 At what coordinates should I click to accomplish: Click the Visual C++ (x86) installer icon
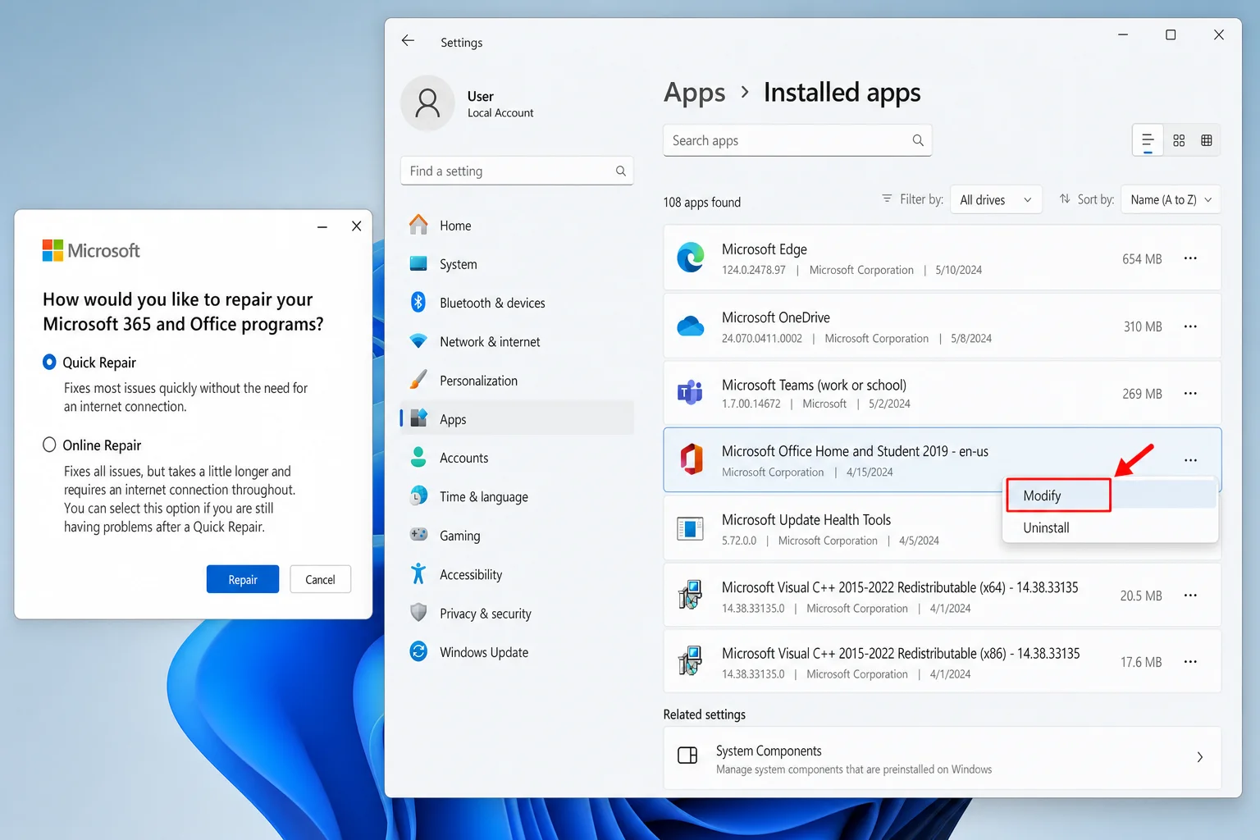[x=691, y=661]
